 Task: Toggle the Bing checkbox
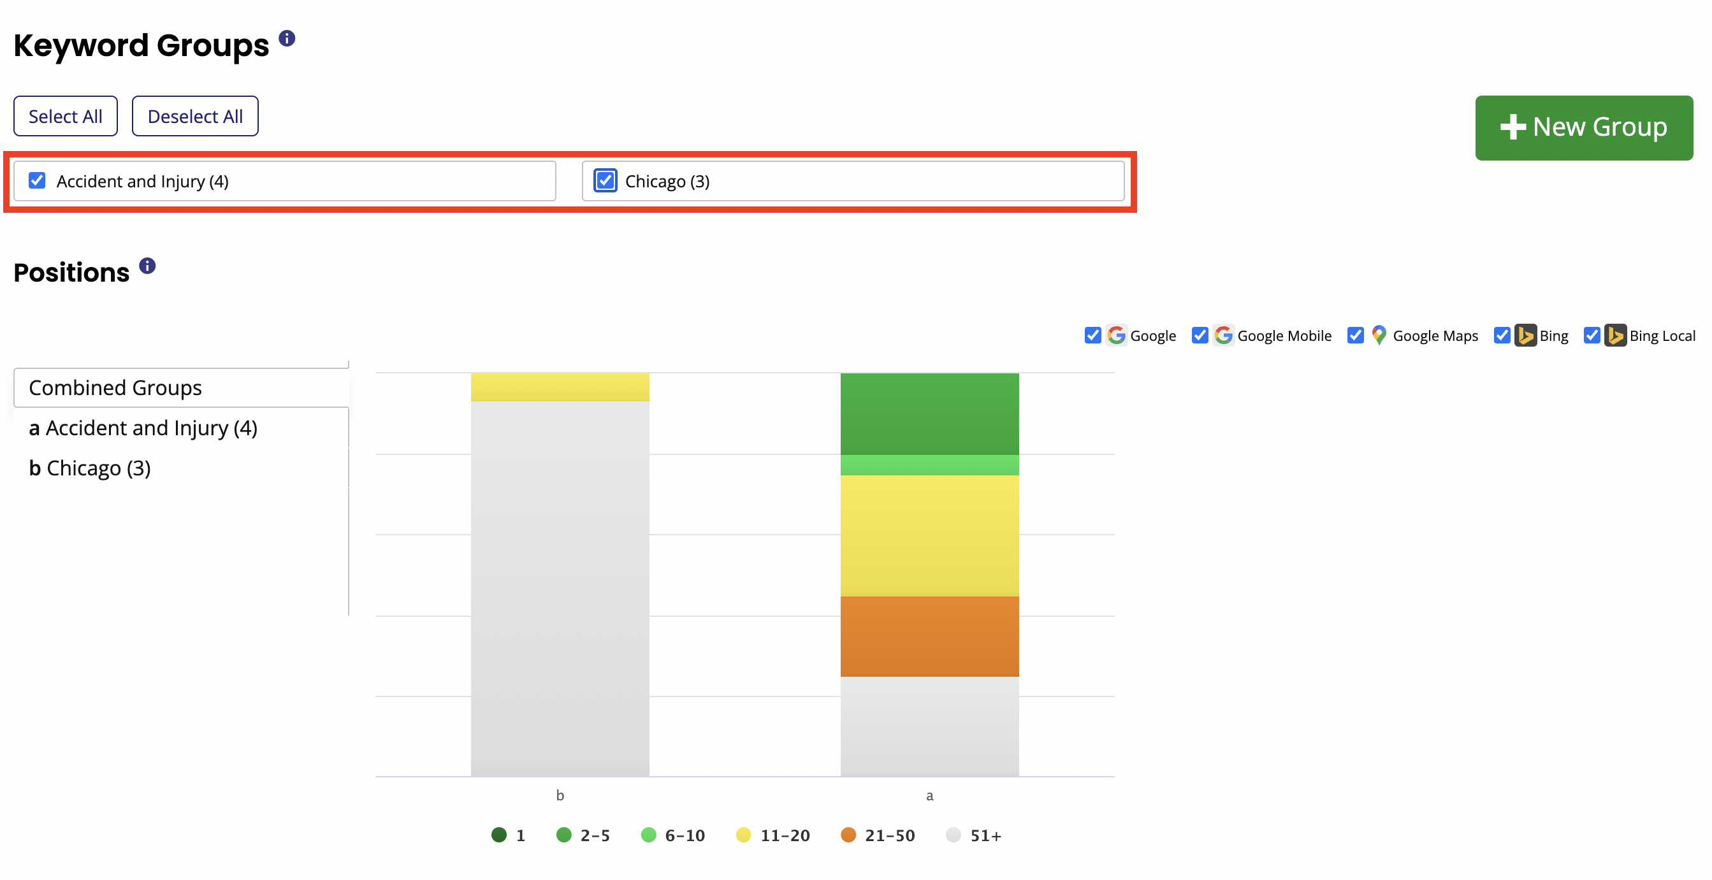point(1501,335)
